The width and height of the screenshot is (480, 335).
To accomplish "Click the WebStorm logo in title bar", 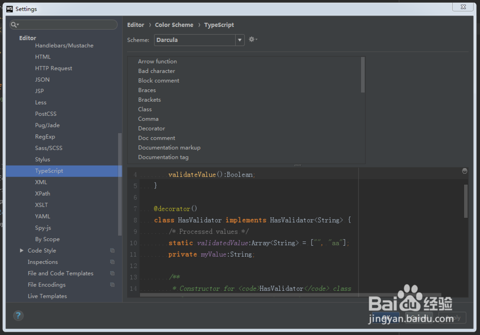I will [10, 9].
